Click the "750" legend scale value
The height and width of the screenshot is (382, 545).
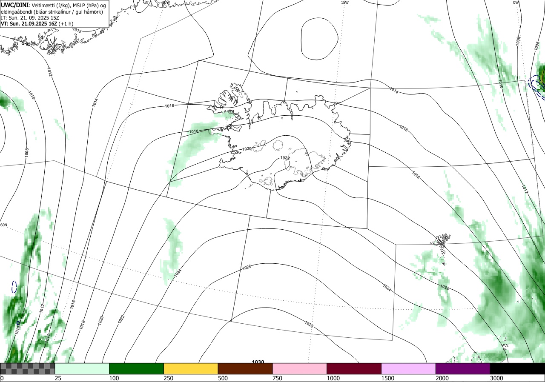coord(278,378)
